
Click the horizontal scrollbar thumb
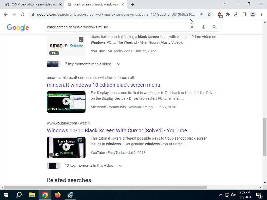(x=106, y=187)
